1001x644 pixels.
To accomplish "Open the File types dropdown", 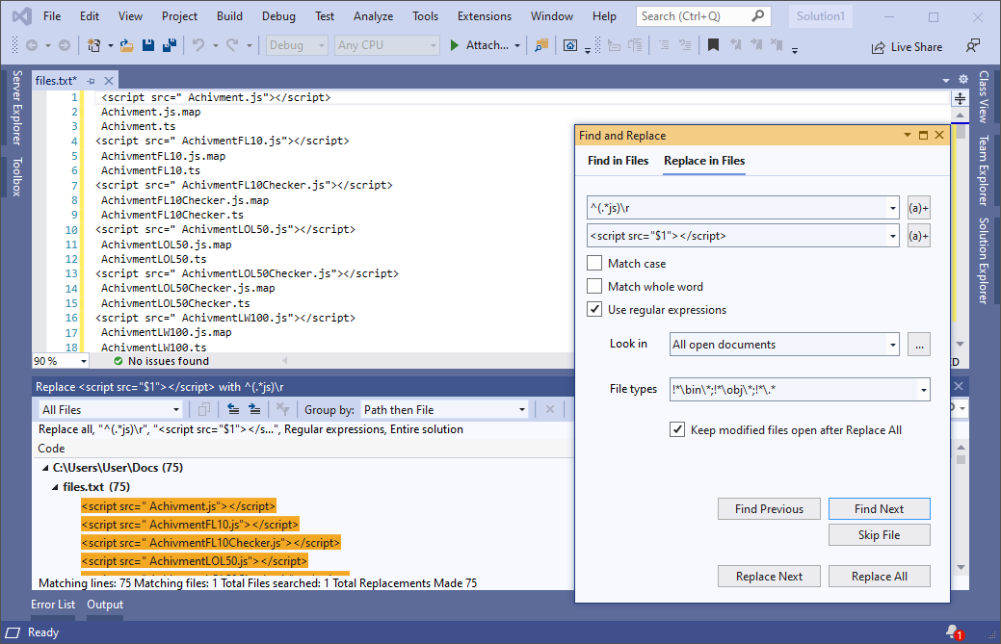I will [923, 390].
